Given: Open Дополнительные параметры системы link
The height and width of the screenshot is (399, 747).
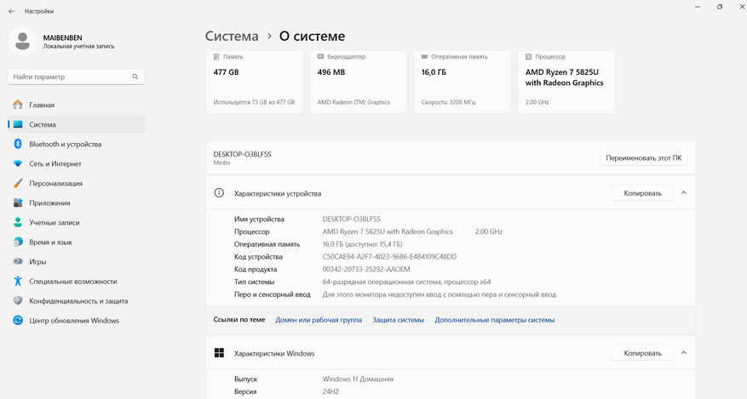Looking at the screenshot, I should coord(494,320).
